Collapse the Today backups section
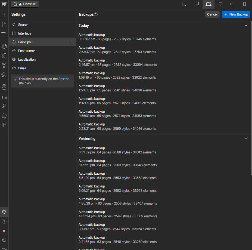This screenshot has width=252, height=250. [246, 25]
